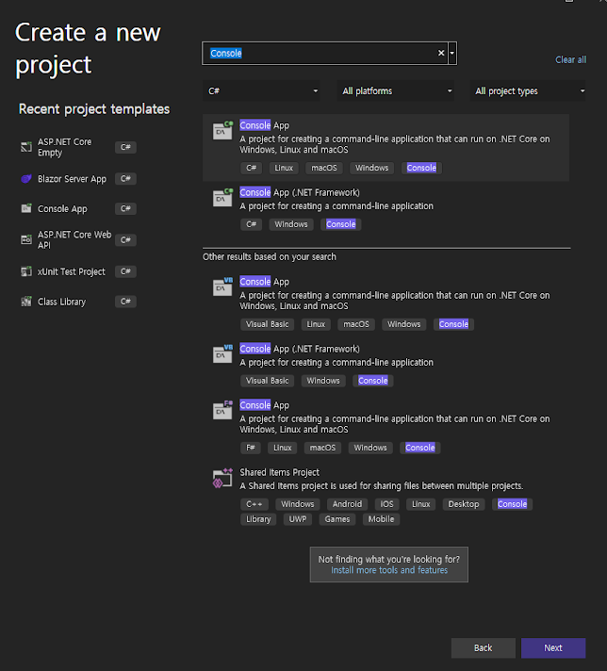The image size is (607, 671).
Task: Click the C++ tag under Shared Items Project
Action: [x=254, y=504]
